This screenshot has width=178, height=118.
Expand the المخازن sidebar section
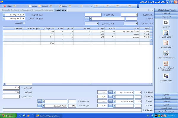coord(166,94)
